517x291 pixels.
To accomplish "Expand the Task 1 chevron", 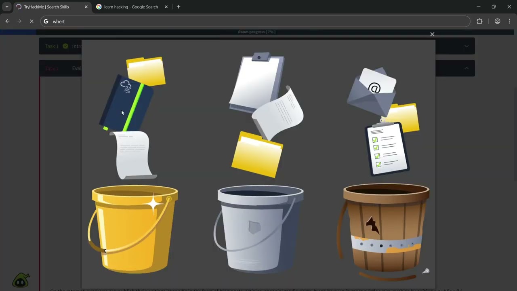I will pyautogui.click(x=467, y=46).
